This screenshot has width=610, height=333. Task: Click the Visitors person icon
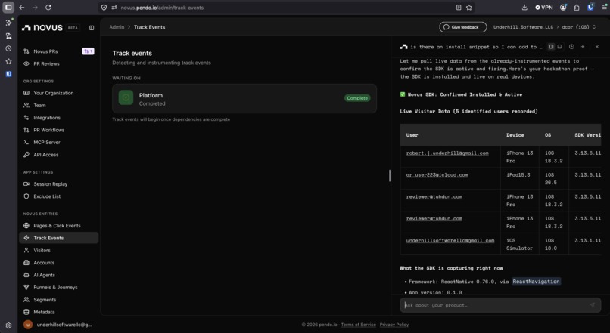coord(26,251)
